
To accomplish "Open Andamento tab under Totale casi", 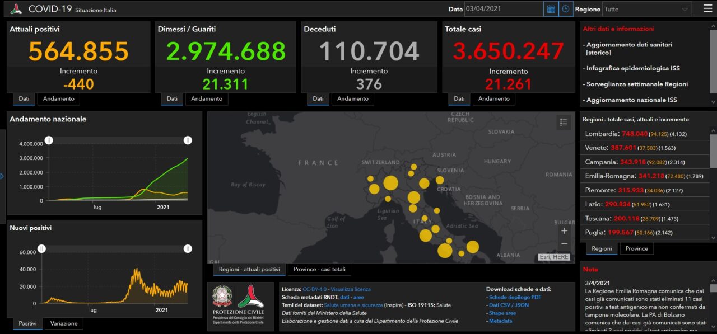I will pos(493,98).
